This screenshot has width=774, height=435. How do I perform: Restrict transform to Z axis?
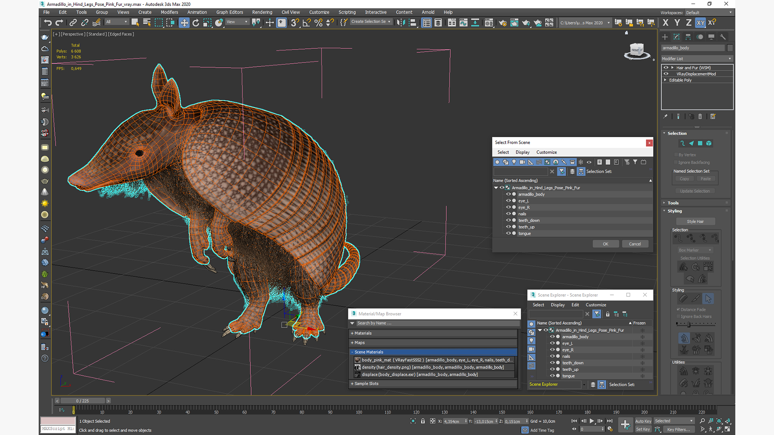pyautogui.click(x=689, y=23)
